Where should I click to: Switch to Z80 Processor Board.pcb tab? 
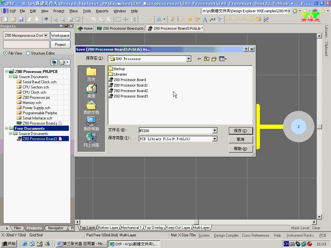coord(120,28)
